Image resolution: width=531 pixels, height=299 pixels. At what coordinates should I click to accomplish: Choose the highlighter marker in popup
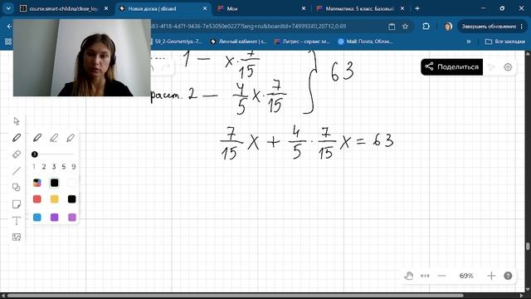pyautogui.click(x=71, y=138)
